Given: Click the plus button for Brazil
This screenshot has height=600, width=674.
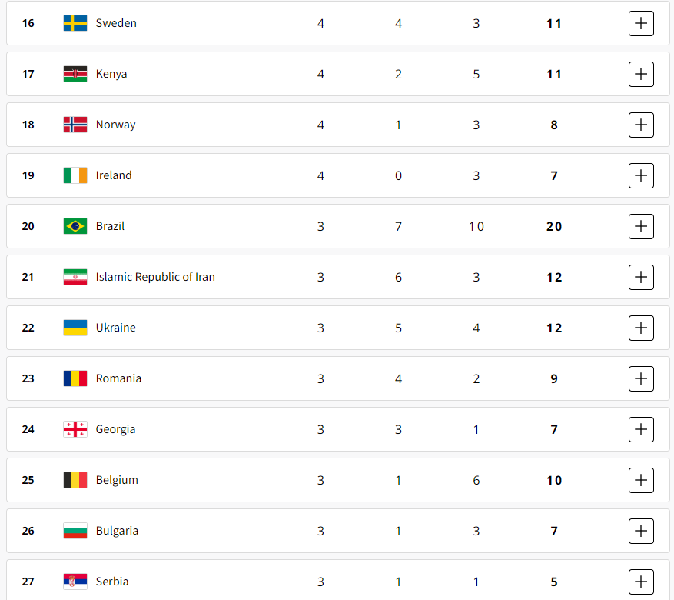Looking at the screenshot, I should tap(641, 226).
